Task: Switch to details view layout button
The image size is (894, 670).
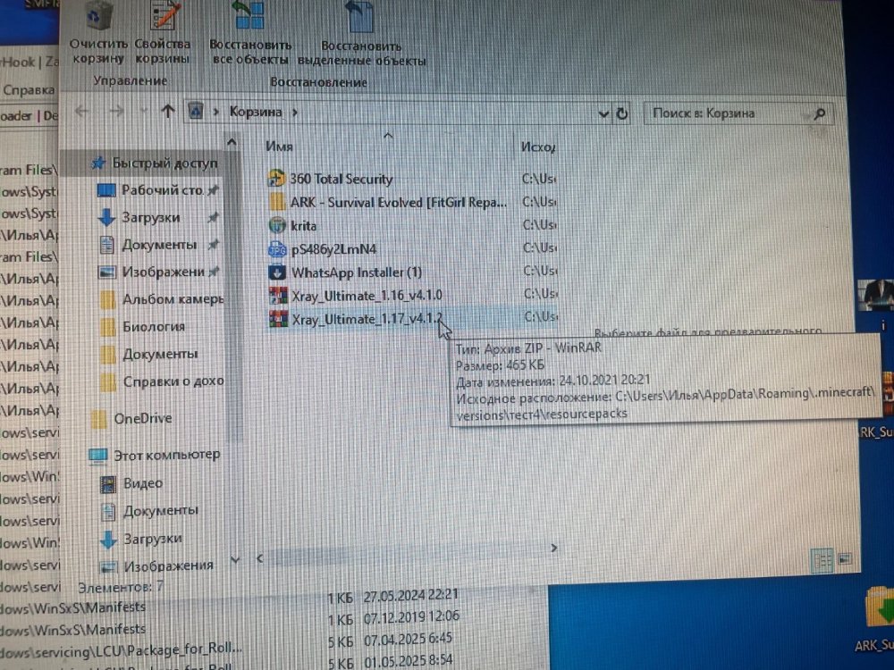Action: pyautogui.click(x=822, y=561)
